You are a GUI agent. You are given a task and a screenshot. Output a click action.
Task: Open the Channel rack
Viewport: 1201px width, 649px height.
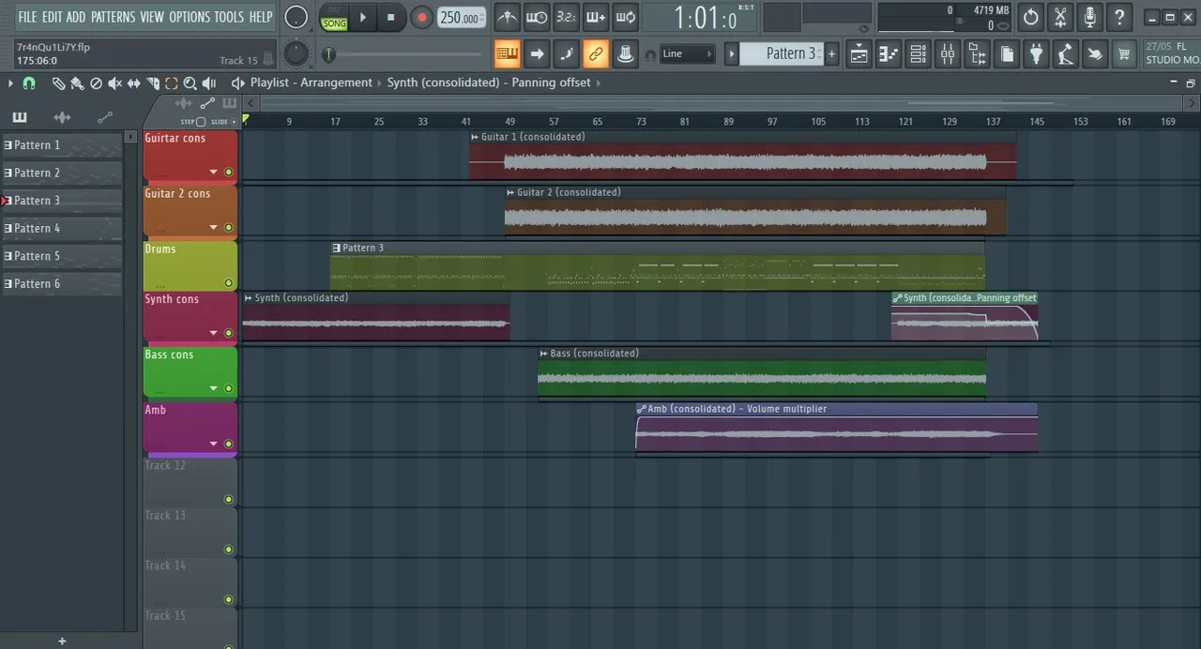[x=918, y=53]
